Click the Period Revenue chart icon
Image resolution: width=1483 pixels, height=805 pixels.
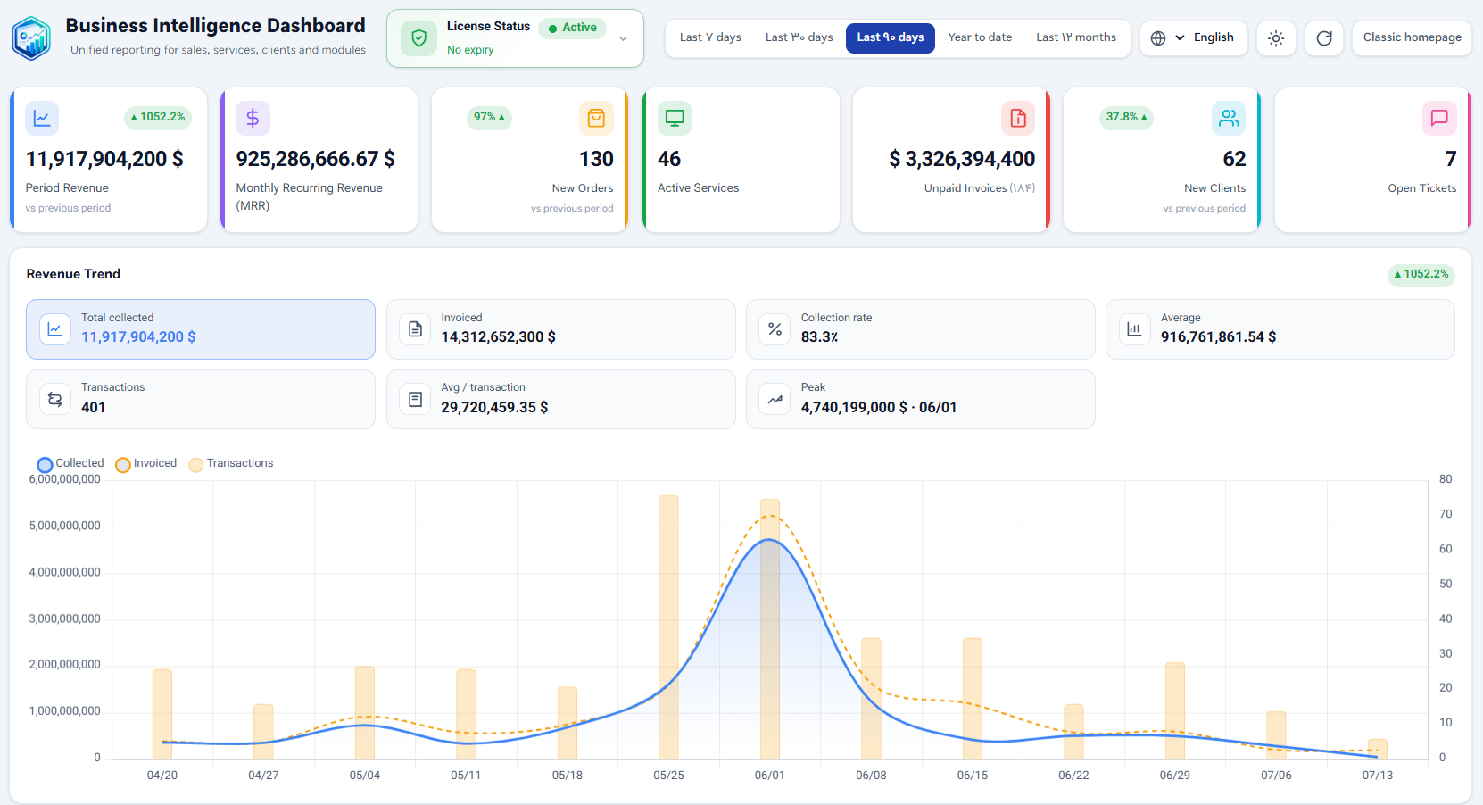[42, 118]
